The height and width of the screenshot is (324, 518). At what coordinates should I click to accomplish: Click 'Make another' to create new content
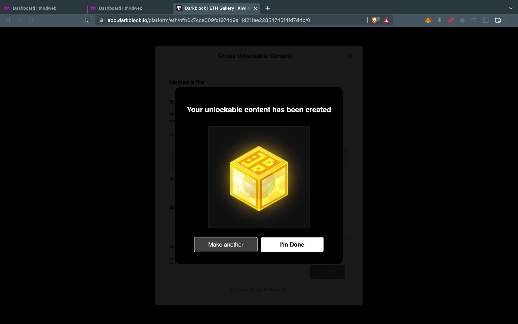click(226, 244)
